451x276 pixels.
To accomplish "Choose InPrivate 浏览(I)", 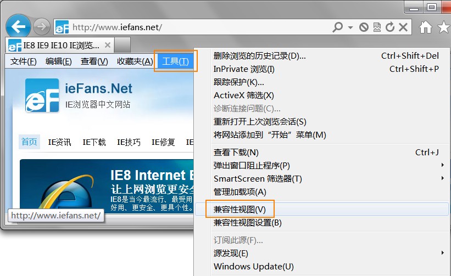I will tap(321, 69).
